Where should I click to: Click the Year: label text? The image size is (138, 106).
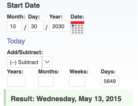(x=56, y=17)
